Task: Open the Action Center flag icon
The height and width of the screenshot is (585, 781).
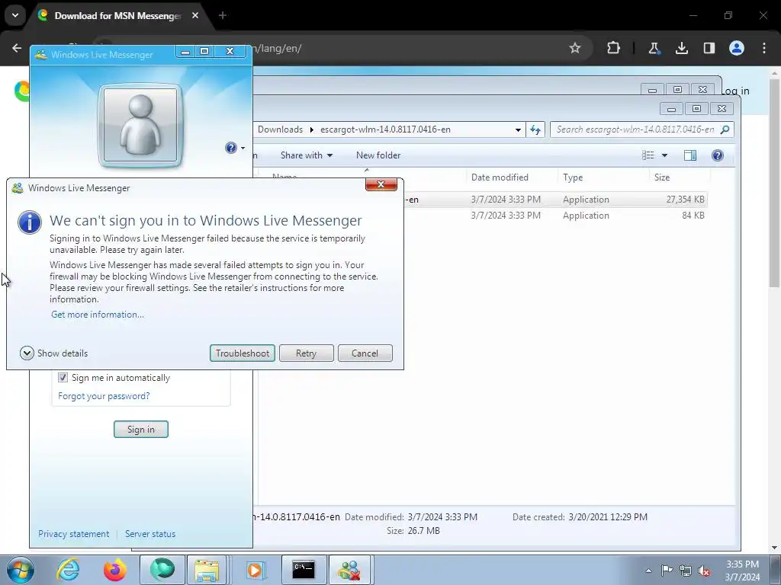Action: (x=667, y=571)
